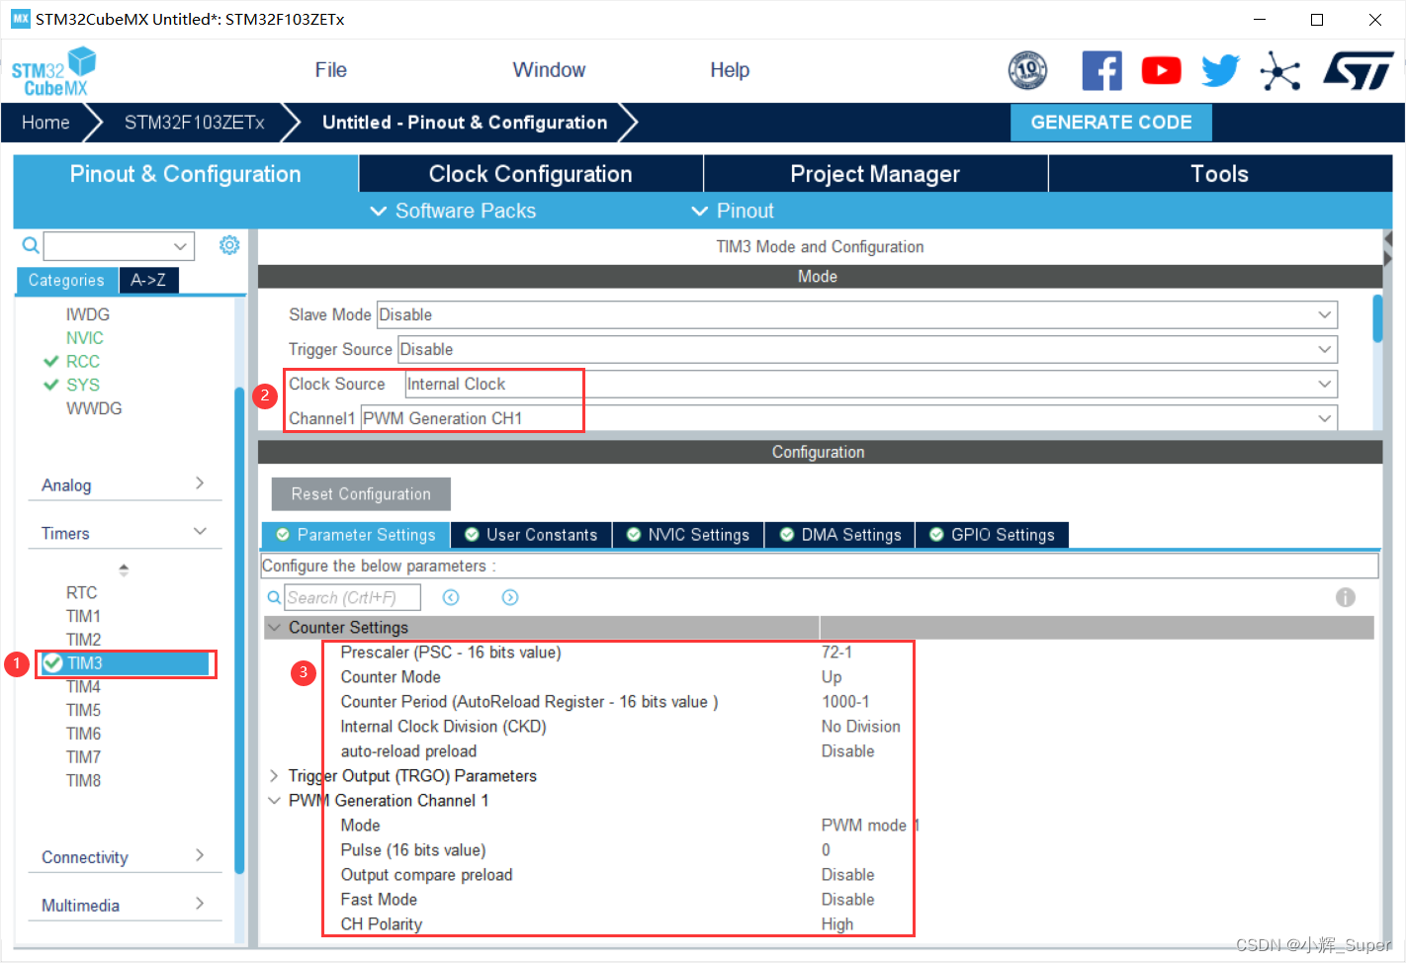
Task: Open the Slave Mode dropdown
Action: [x=857, y=314]
